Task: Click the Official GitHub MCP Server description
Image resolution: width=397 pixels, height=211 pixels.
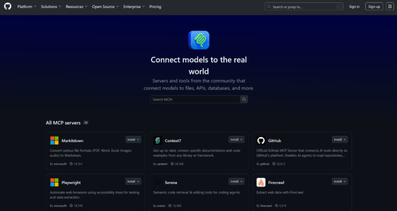Action: pos(302,153)
